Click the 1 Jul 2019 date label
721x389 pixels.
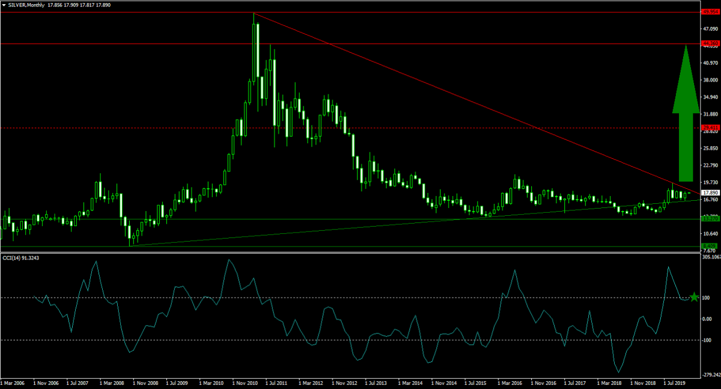pos(675,382)
